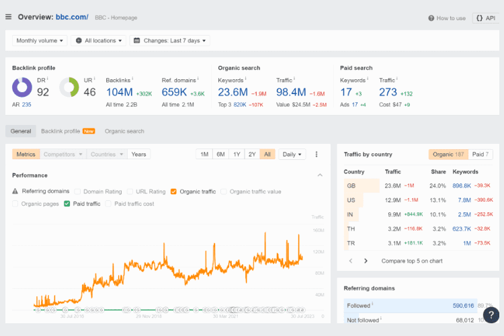This screenshot has height=336, width=504.
Task: Open the Daily granularity dropdown
Action: tap(292, 155)
